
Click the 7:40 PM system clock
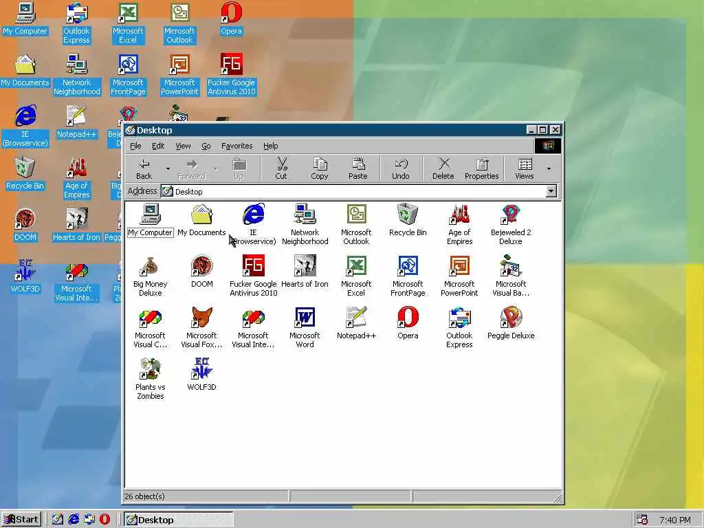(675, 520)
